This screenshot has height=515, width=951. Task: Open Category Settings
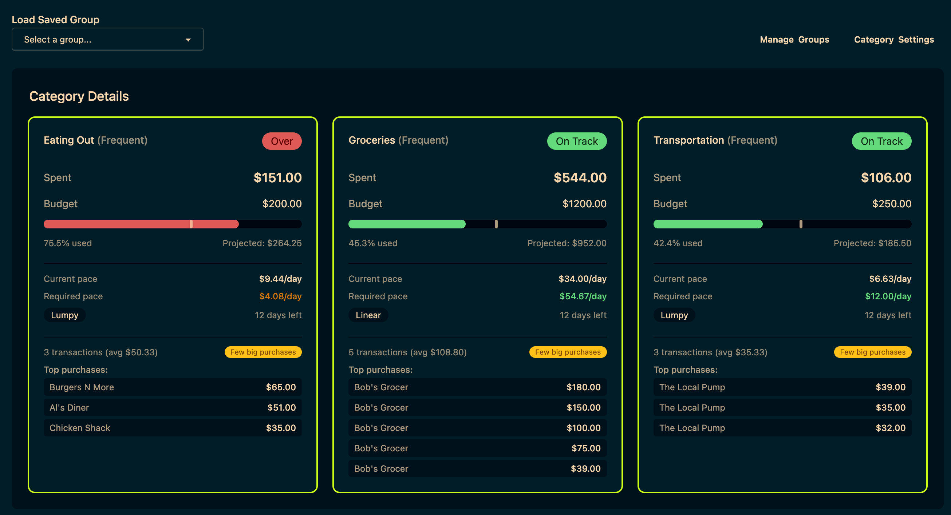(894, 40)
